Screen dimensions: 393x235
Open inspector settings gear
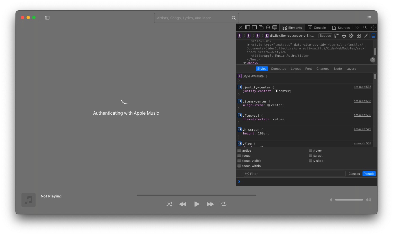[x=373, y=27]
